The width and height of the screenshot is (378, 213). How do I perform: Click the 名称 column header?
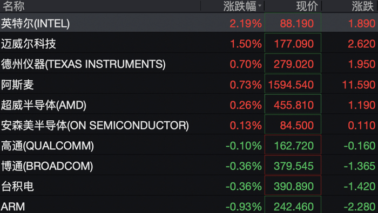pos(13,6)
